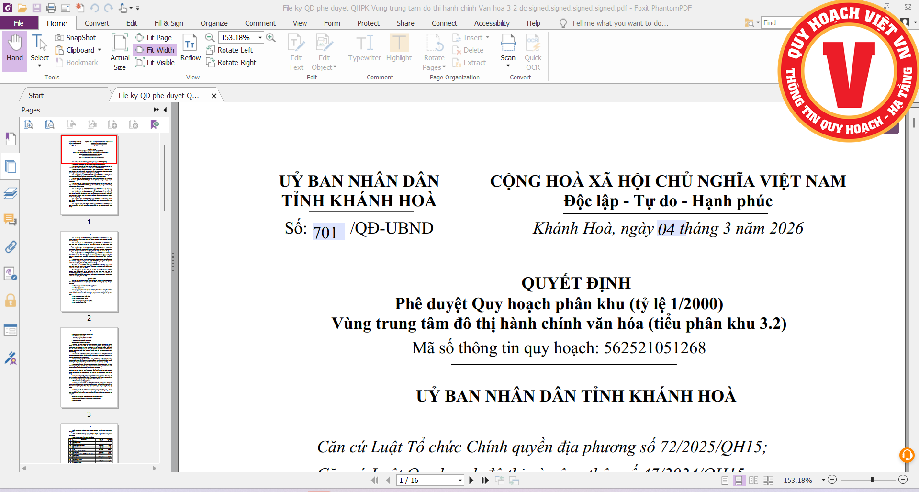Open the Clipboard dropdown arrow
Image resolution: width=919 pixels, height=492 pixels.
[100, 50]
